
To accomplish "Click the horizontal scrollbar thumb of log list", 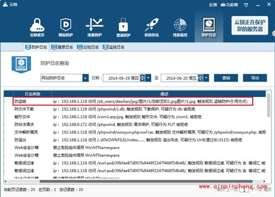I will pos(146,182).
